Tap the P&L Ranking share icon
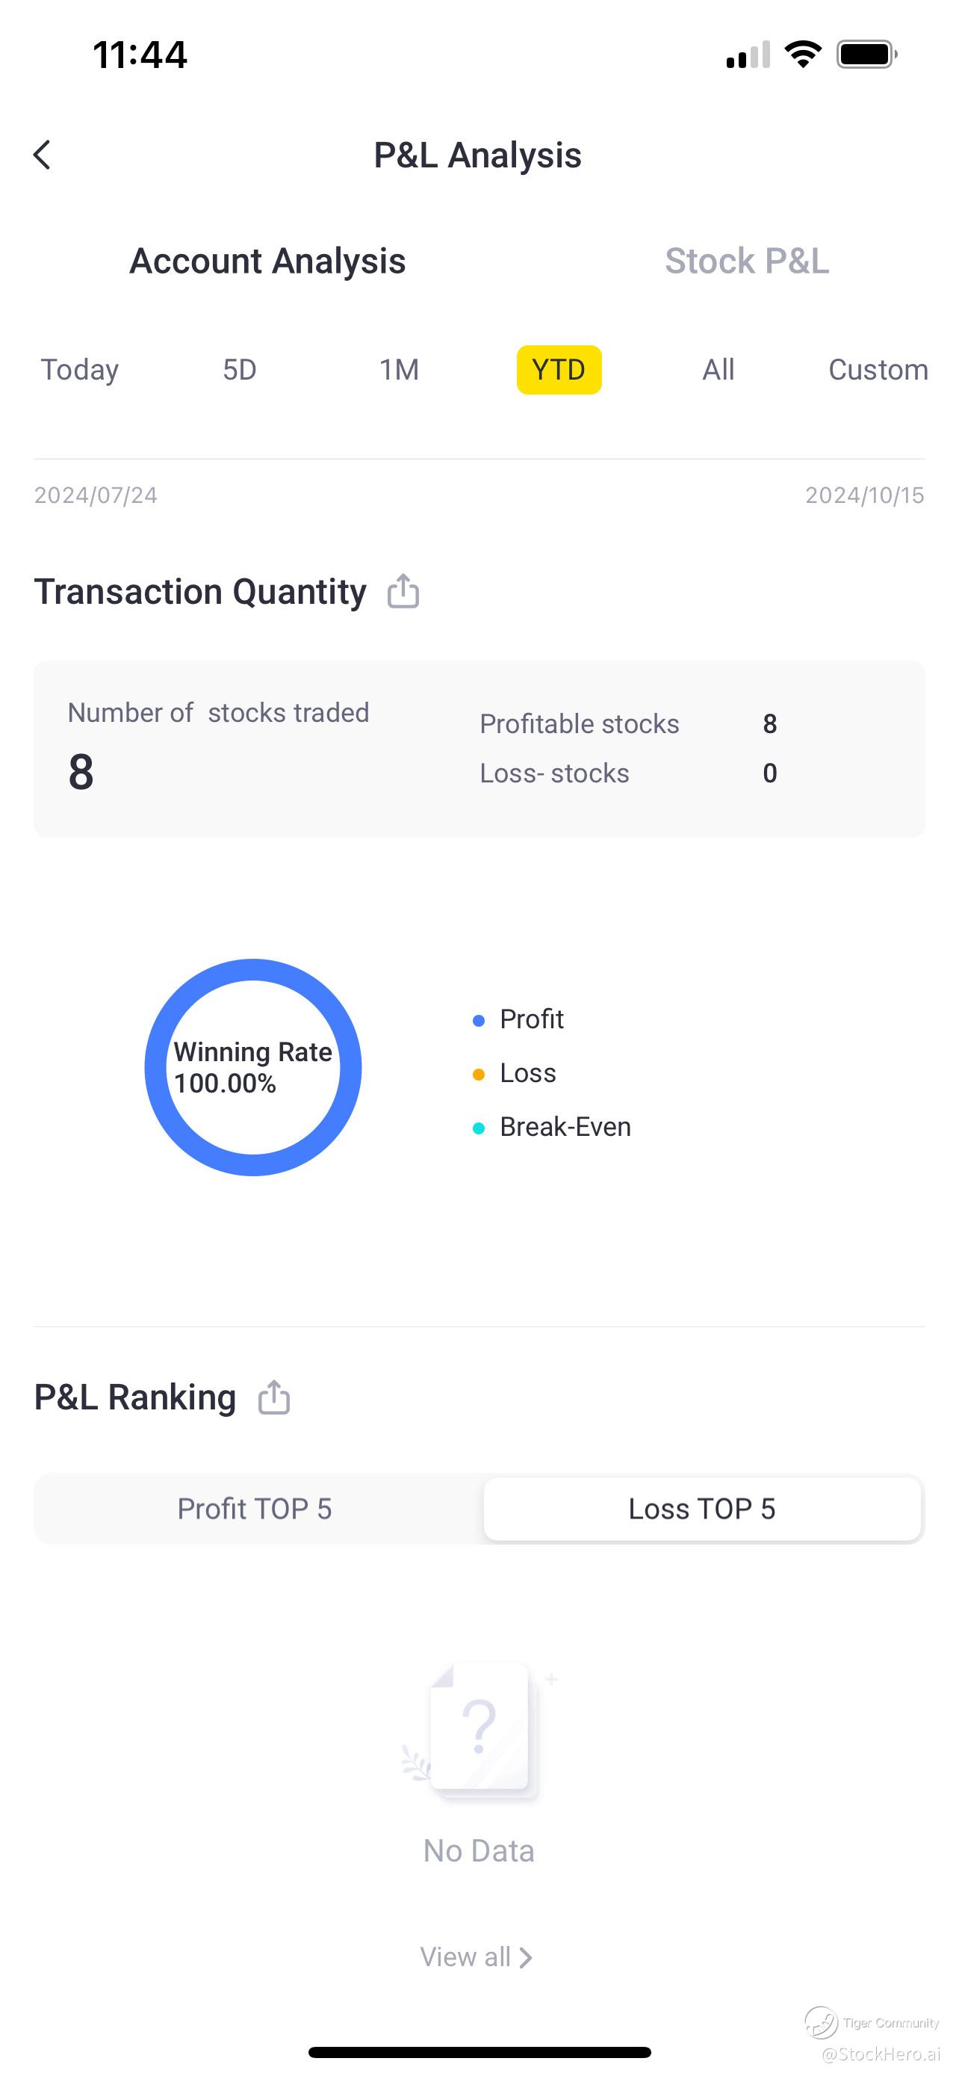 pos(274,1397)
